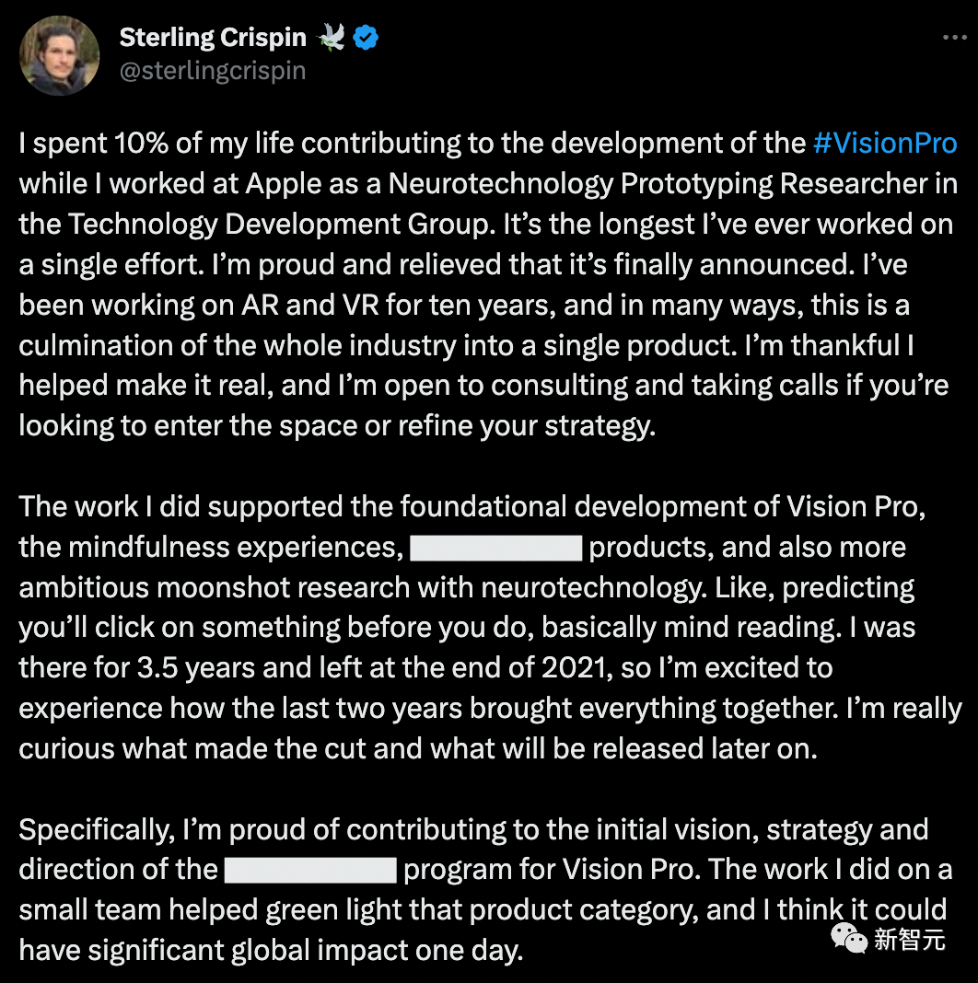Click the display name Sterling Crispin
978x983 pixels.
coord(213,37)
